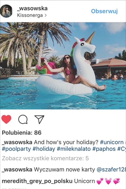Tap the Obserwuj follow button
The image size is (126, 189).
(x=104, y=11)
